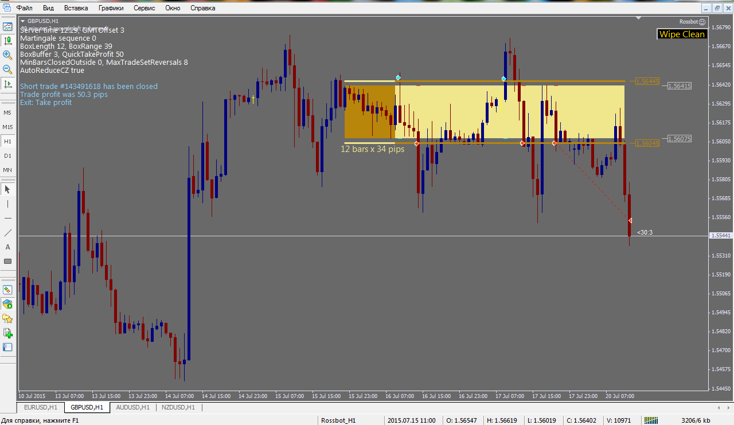
Task: Open the favorites folder star icon
Action: click(7, 318)
